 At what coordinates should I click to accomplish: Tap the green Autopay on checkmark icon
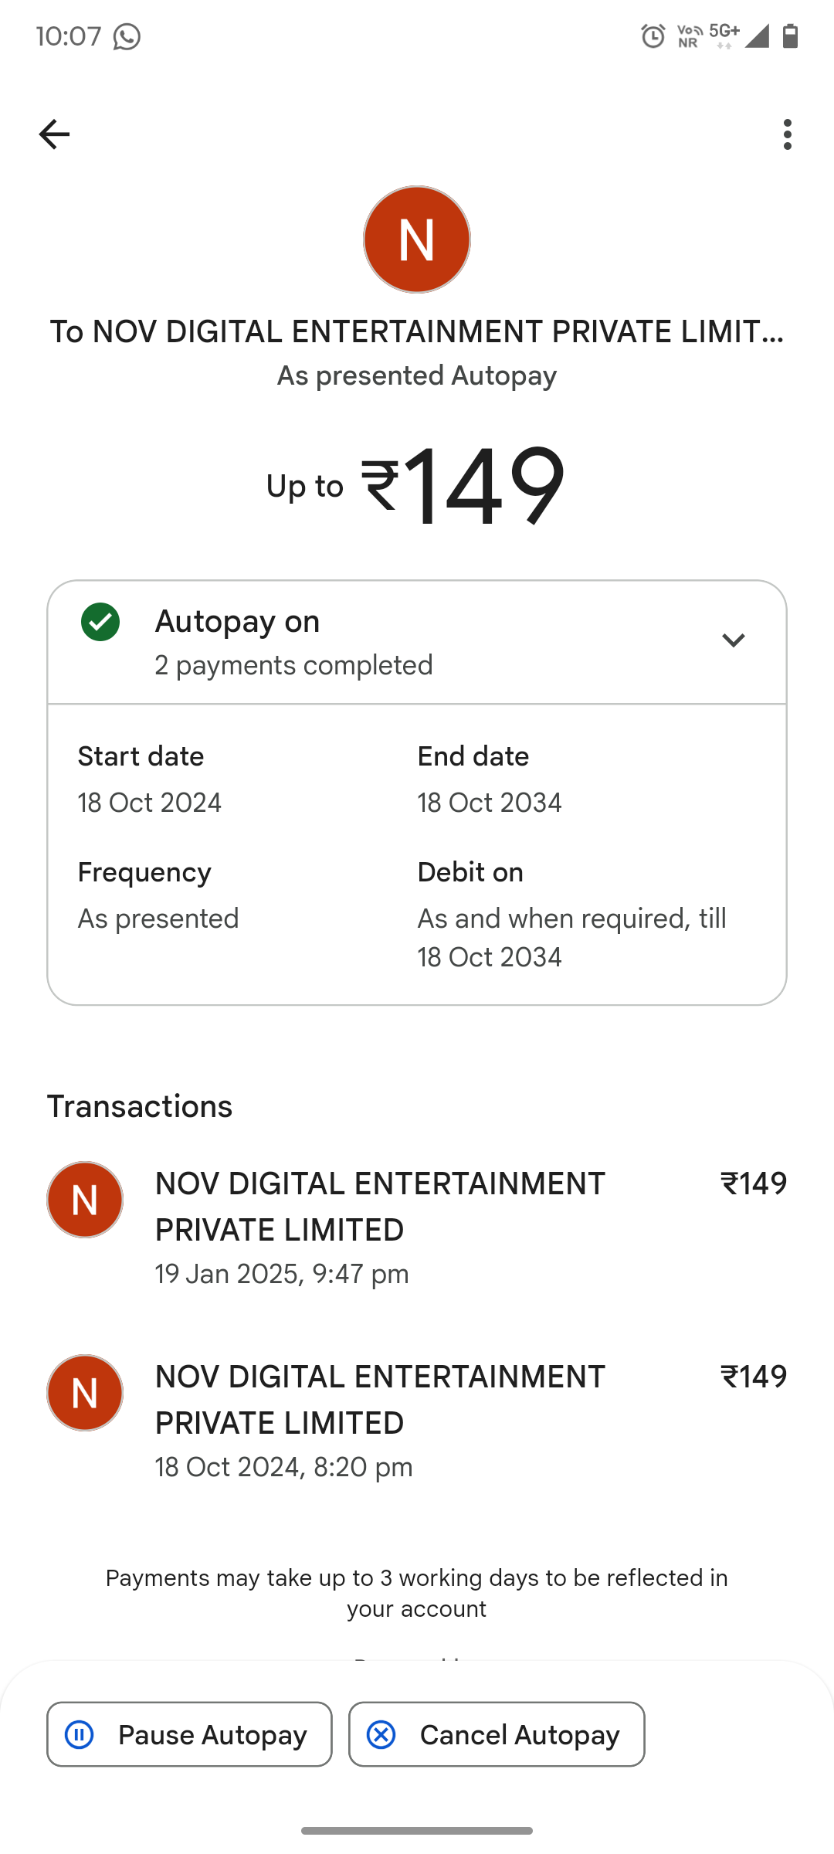click(100, 622)
